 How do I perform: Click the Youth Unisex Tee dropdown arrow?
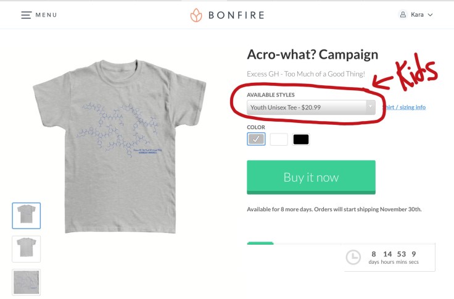(x=370, y=107)
